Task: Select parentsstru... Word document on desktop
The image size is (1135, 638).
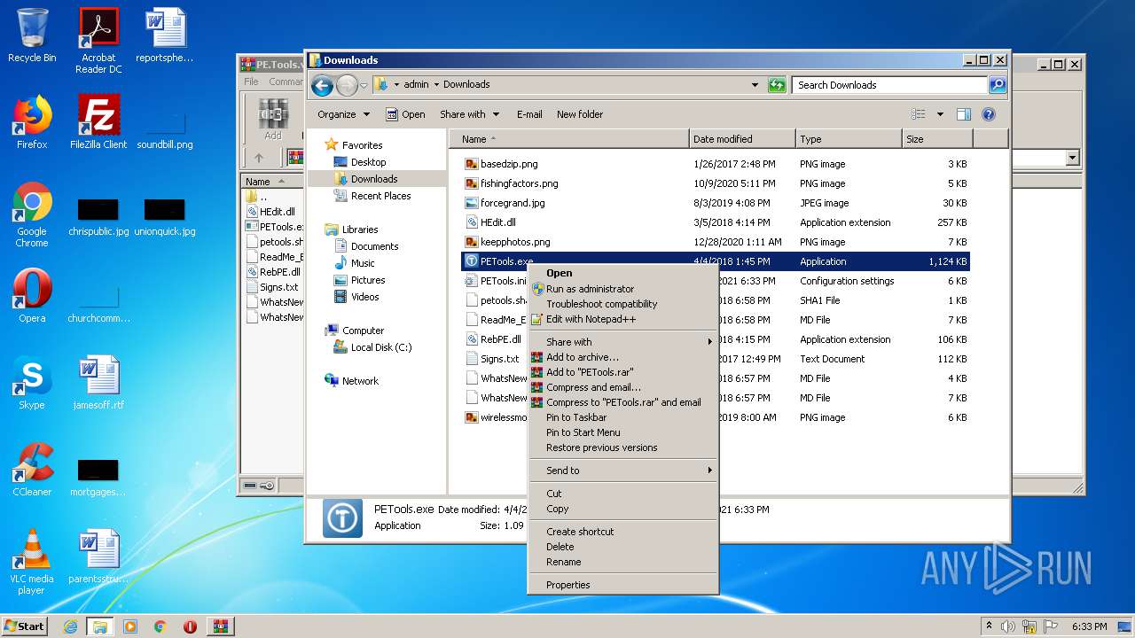Action: tap(98, 556)
